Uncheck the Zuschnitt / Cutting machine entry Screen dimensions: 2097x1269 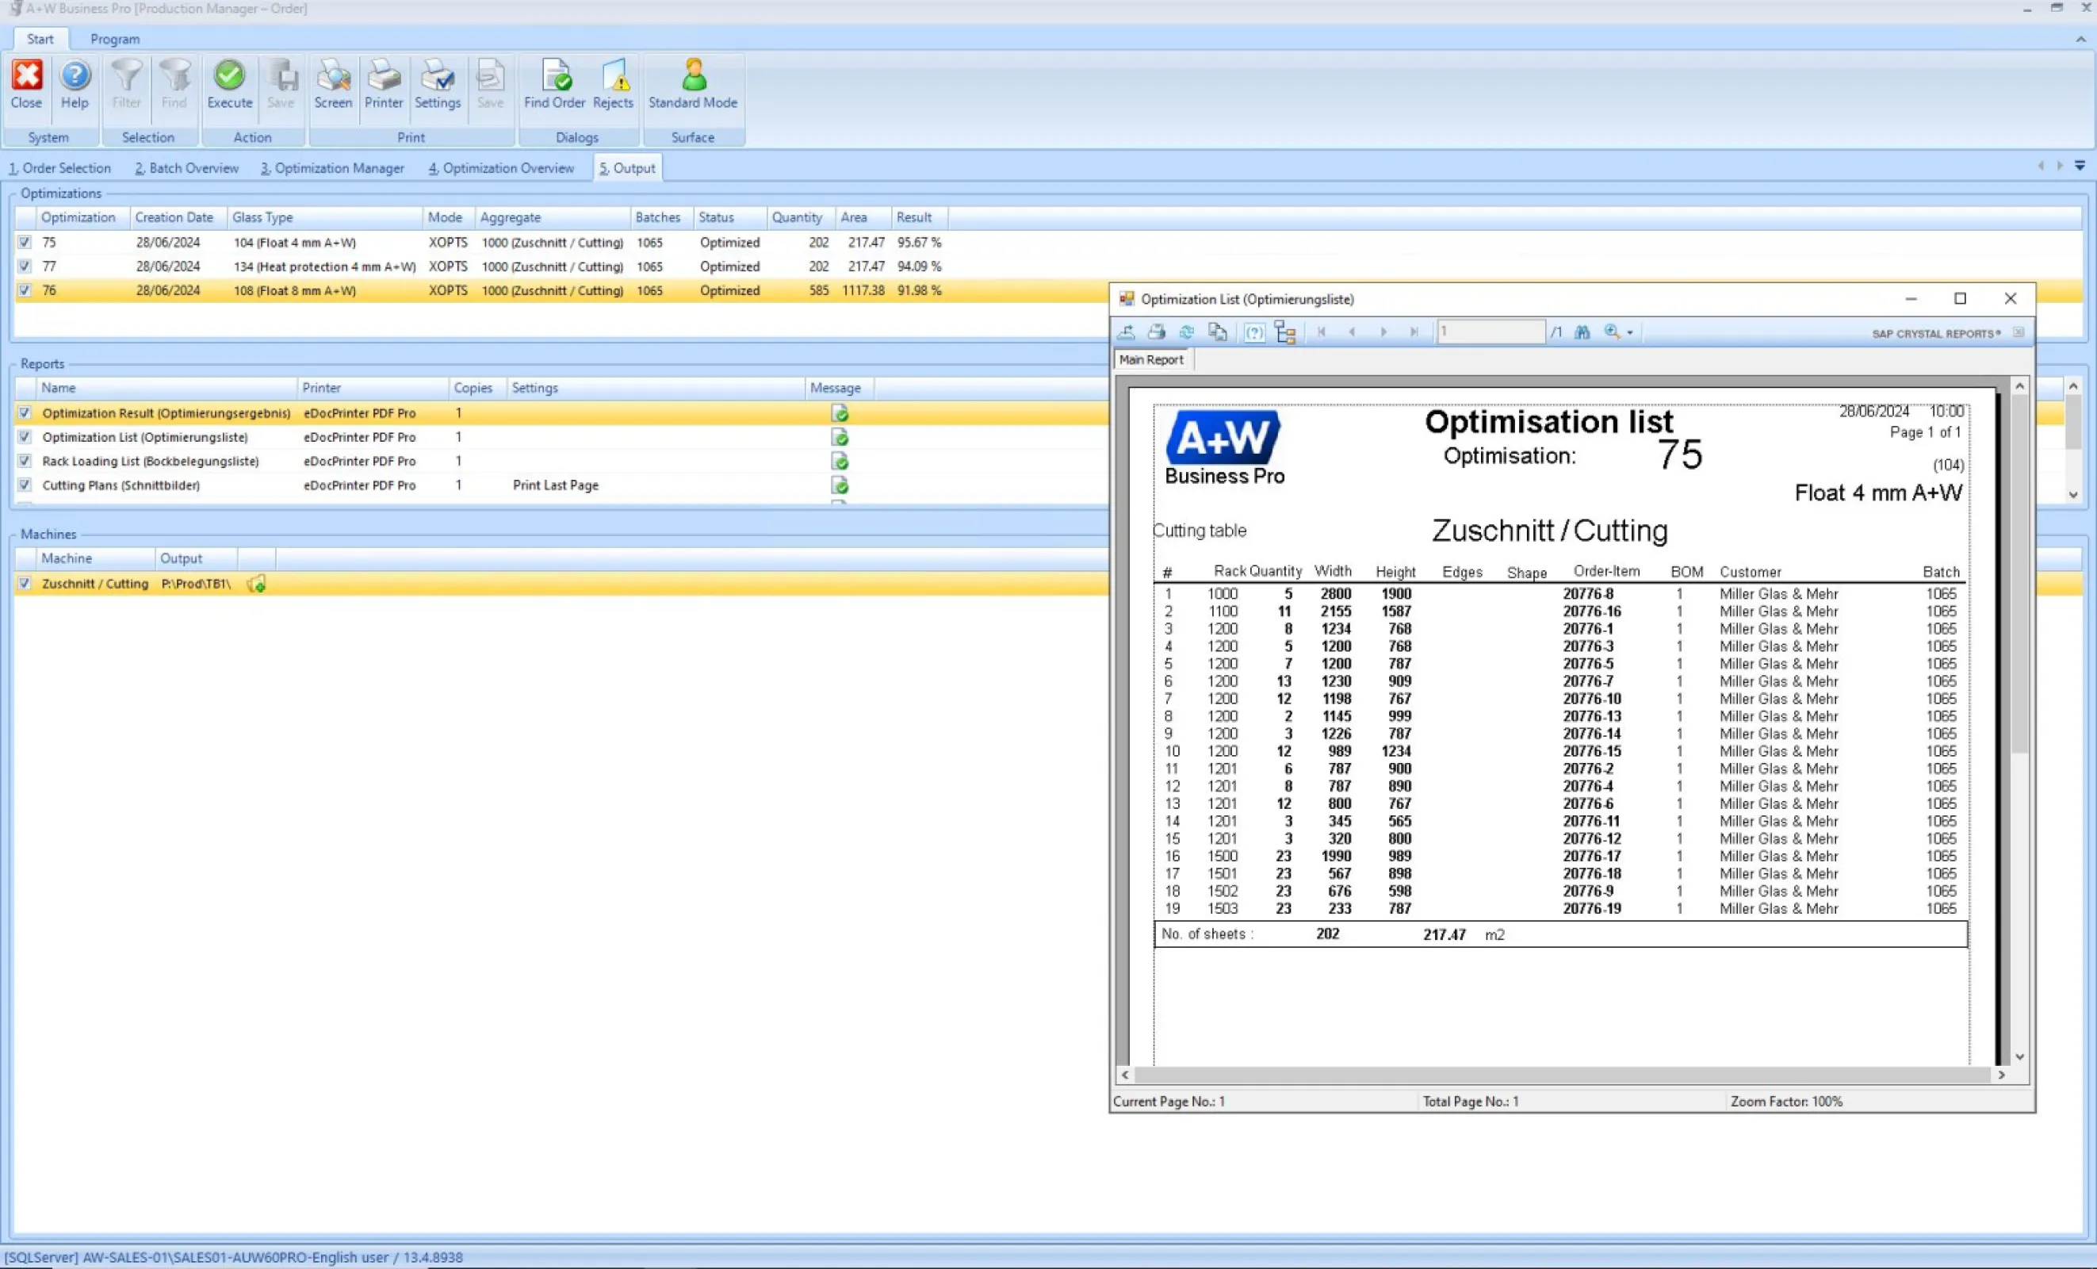pyautogui.click(x=24, y=584)
